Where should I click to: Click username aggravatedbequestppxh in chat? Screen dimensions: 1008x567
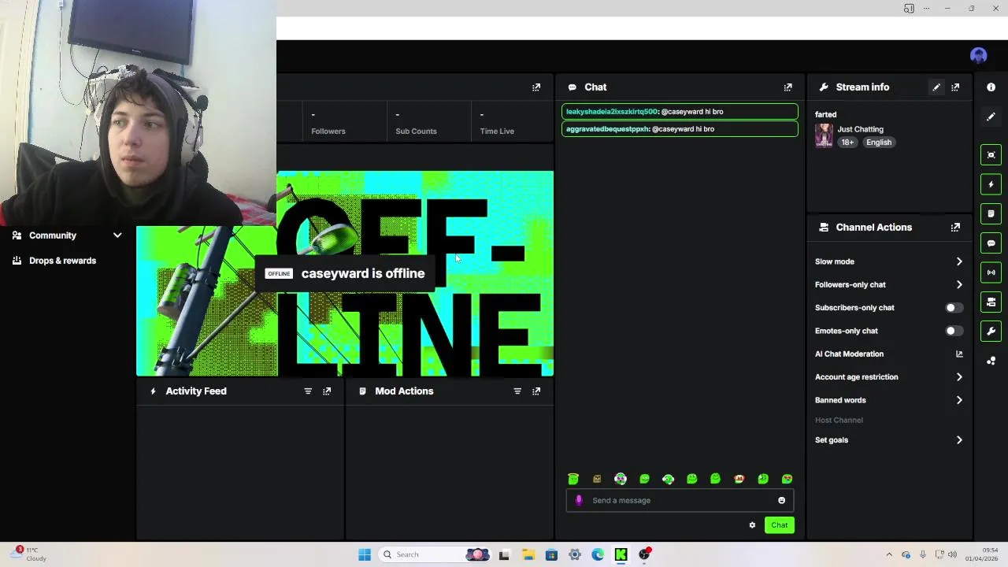coord(608,129)
